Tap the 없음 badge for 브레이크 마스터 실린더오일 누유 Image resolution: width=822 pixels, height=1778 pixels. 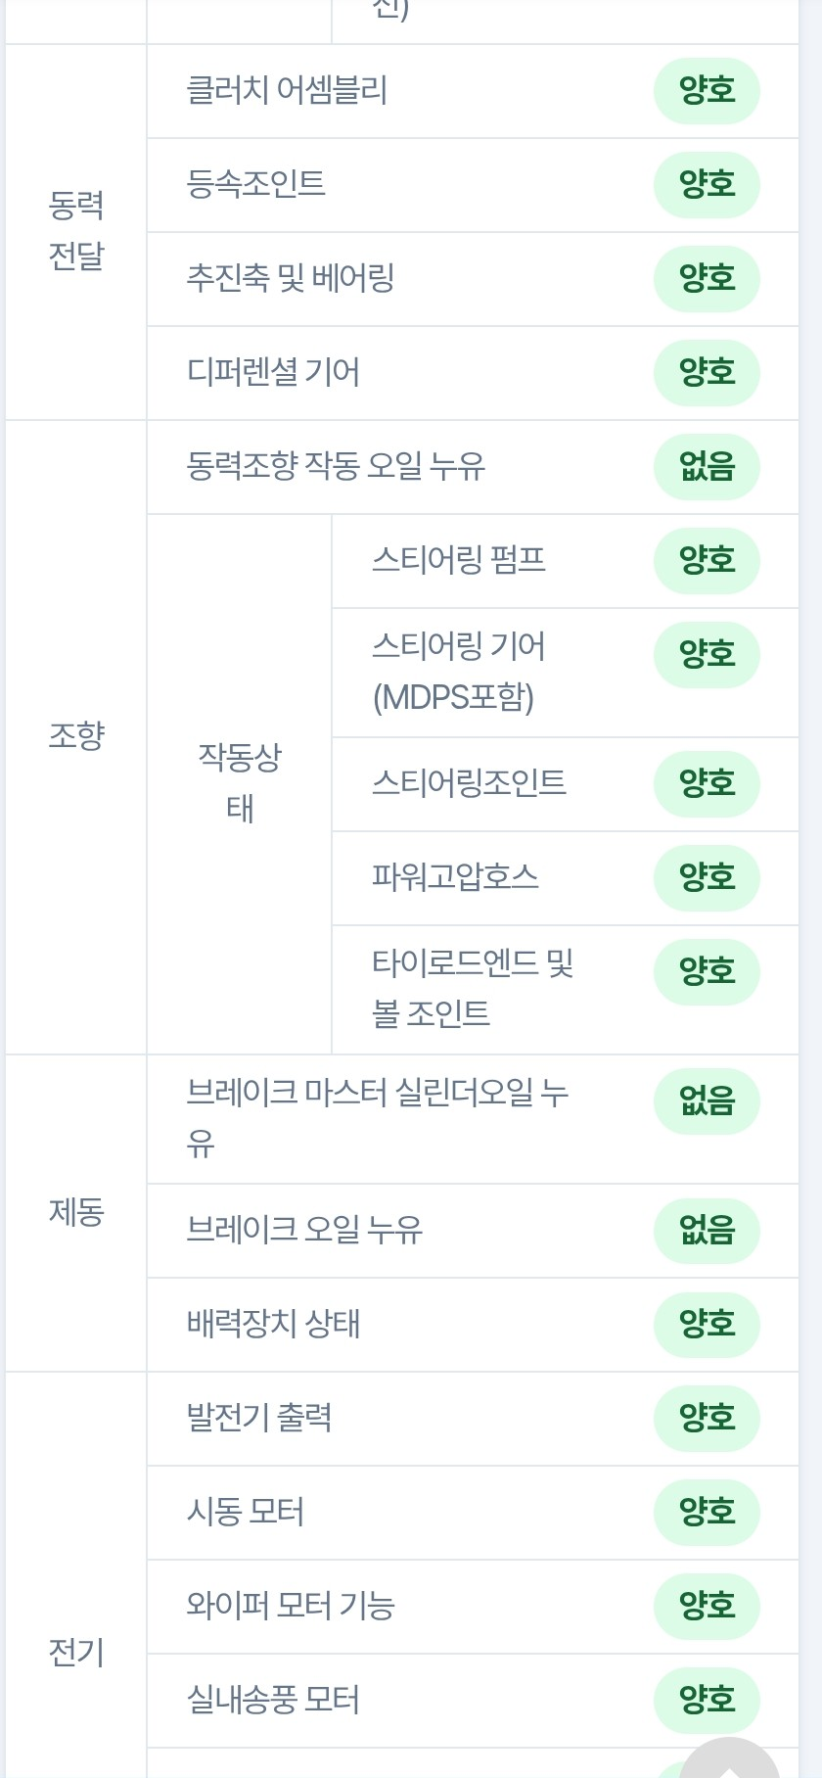(x=707, y=1101)
